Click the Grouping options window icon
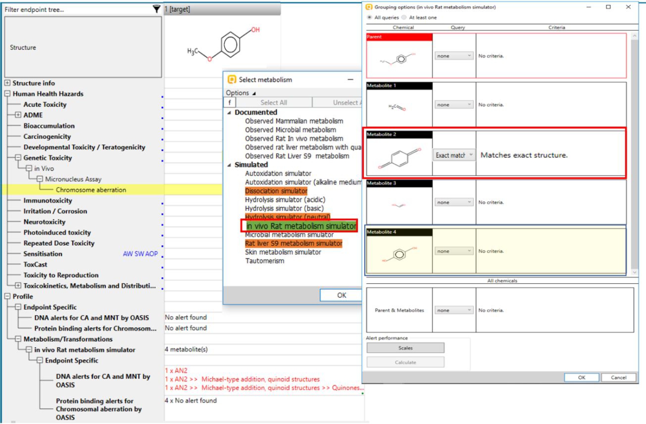The image size is (646, 424). coord(369,7)
